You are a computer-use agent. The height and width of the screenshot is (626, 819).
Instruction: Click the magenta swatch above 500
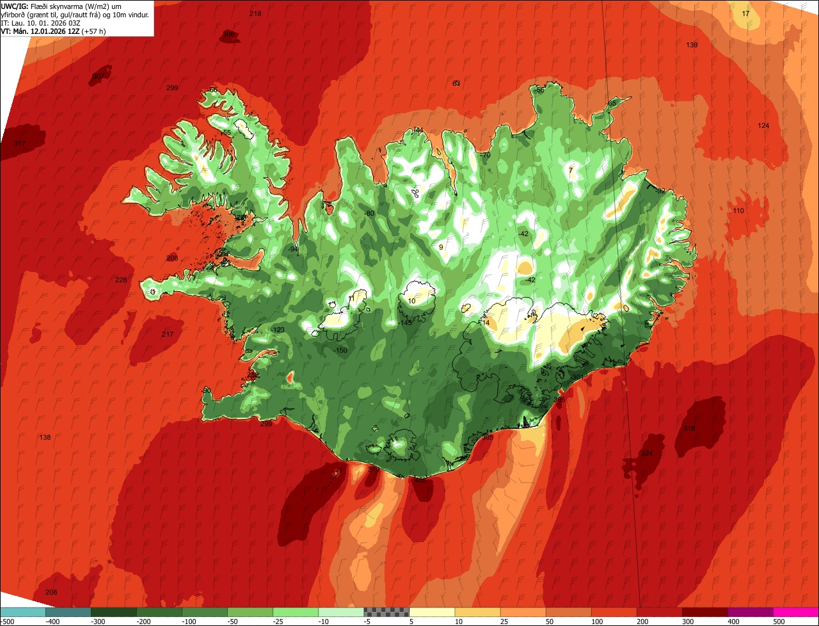[x=795, y=612]
